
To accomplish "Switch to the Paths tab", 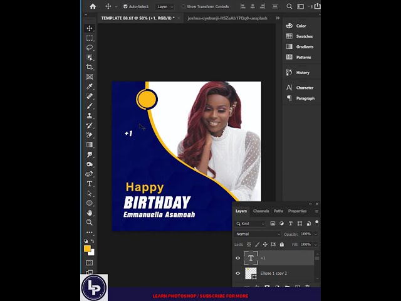I will [x=278, y=211].
